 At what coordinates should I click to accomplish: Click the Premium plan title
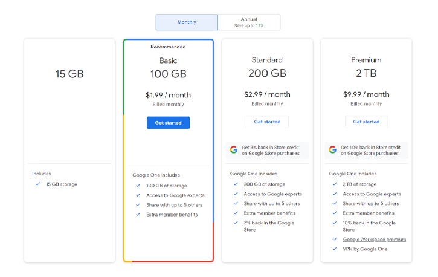pyautogui.click(x=366, y=60)
